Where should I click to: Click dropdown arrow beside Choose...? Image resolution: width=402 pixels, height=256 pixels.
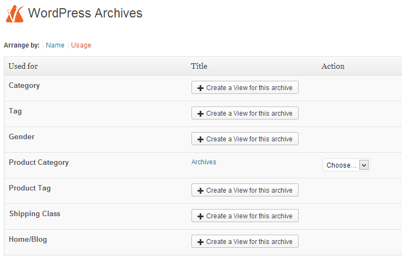364,165
